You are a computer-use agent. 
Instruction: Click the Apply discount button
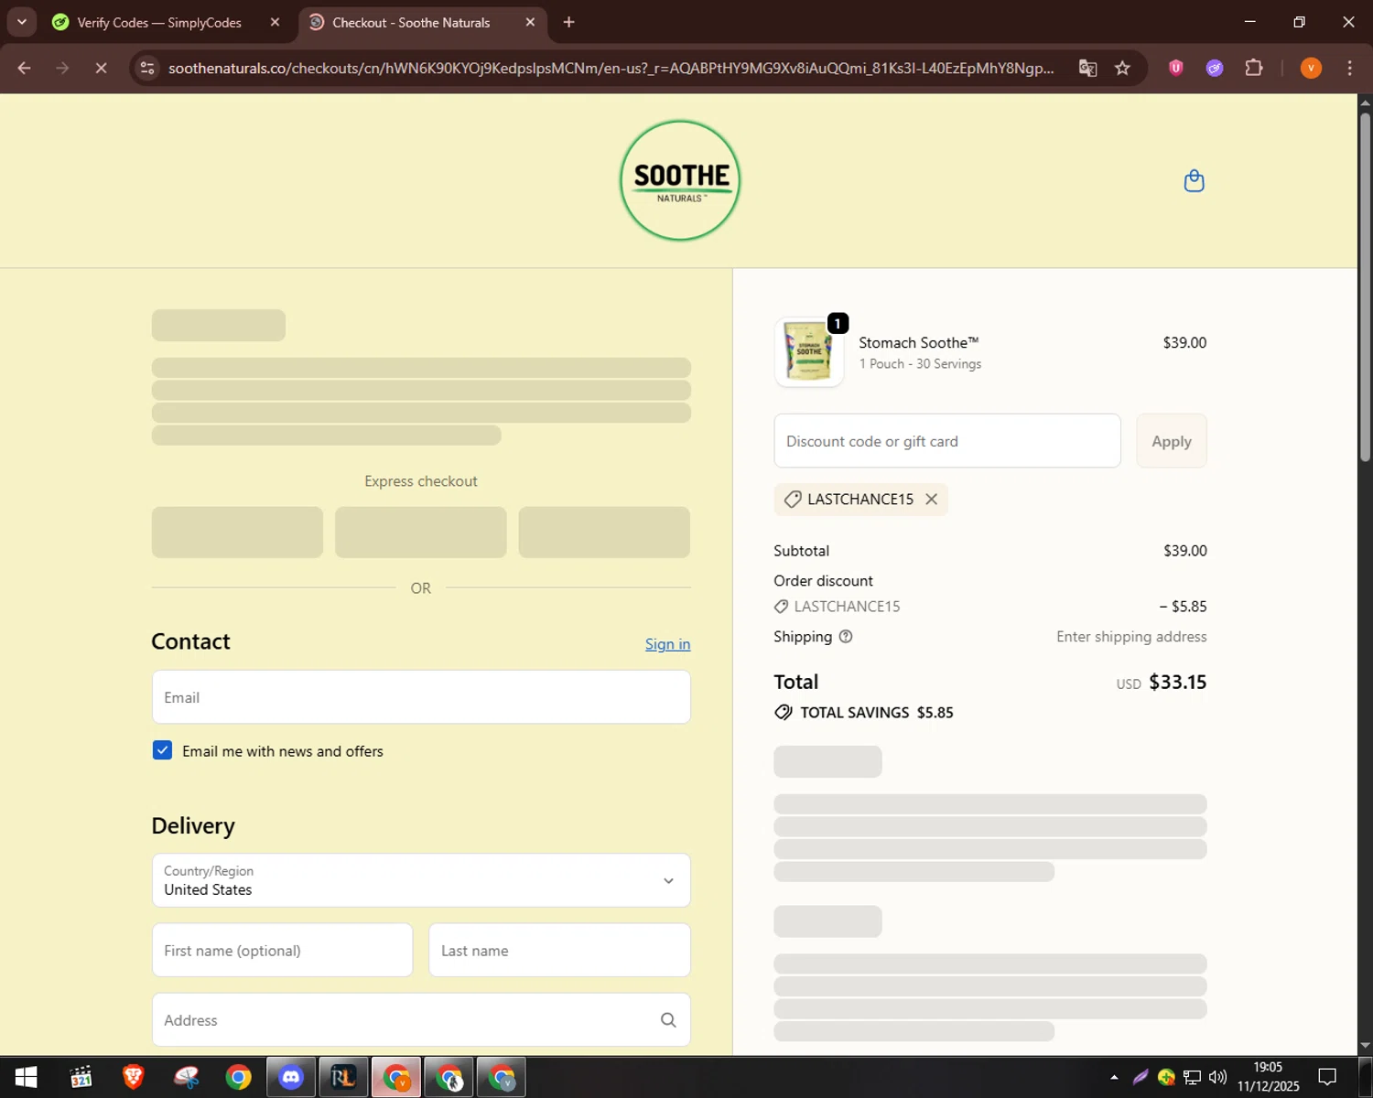tap(1171, 441)
